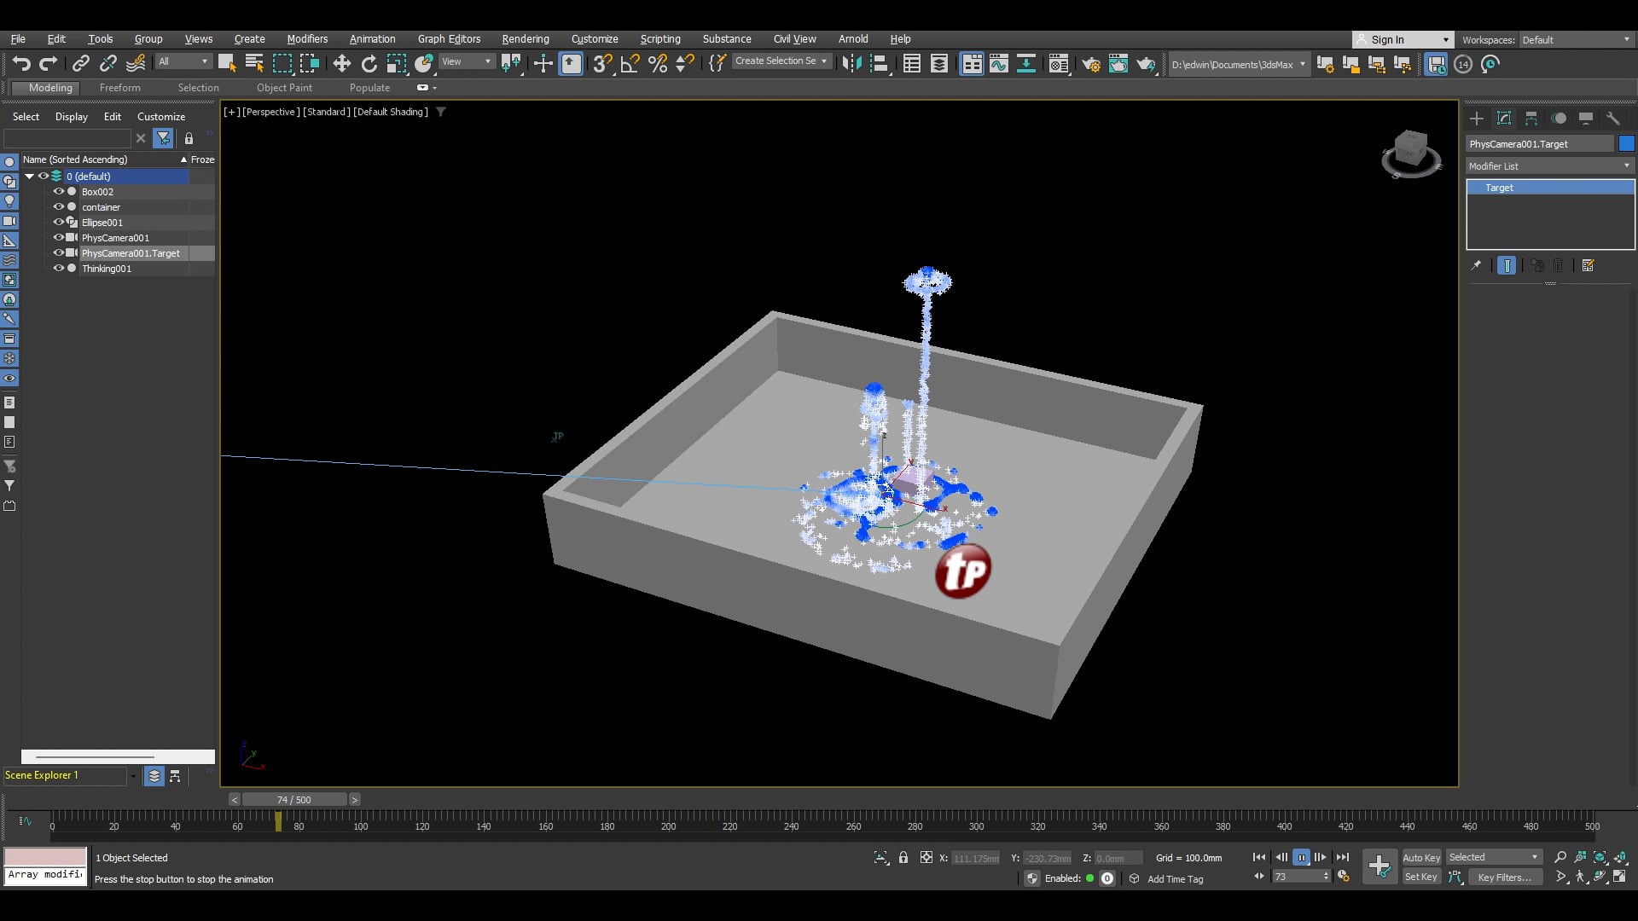Select the Select and Link tool
The height and width of the screenshot is (921, 1638).
click(80, 63)
